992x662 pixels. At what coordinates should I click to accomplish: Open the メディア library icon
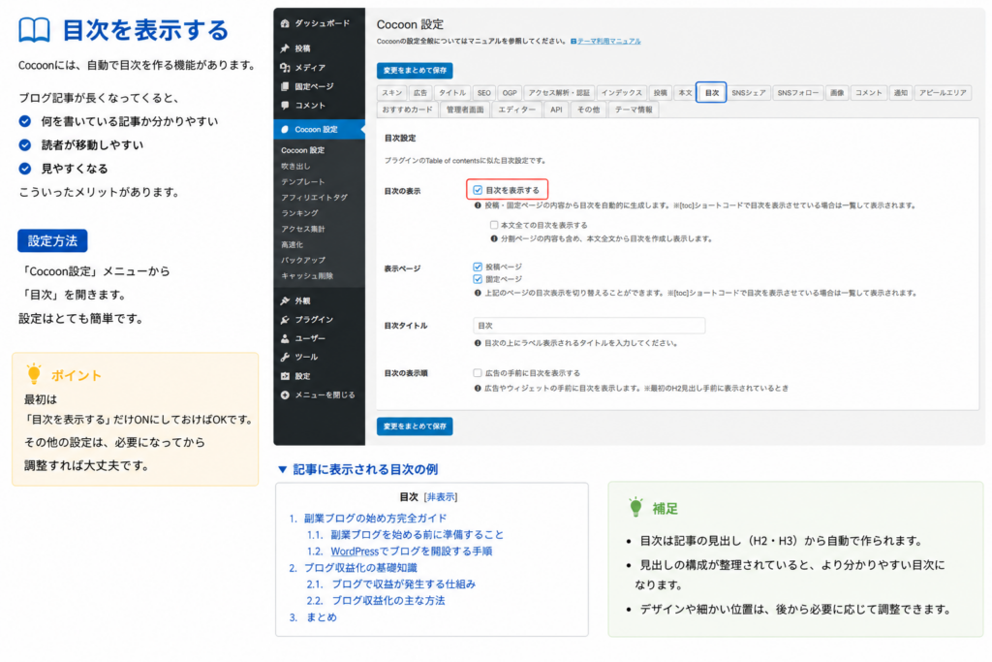pyautogui.click(x=285, y=67)
